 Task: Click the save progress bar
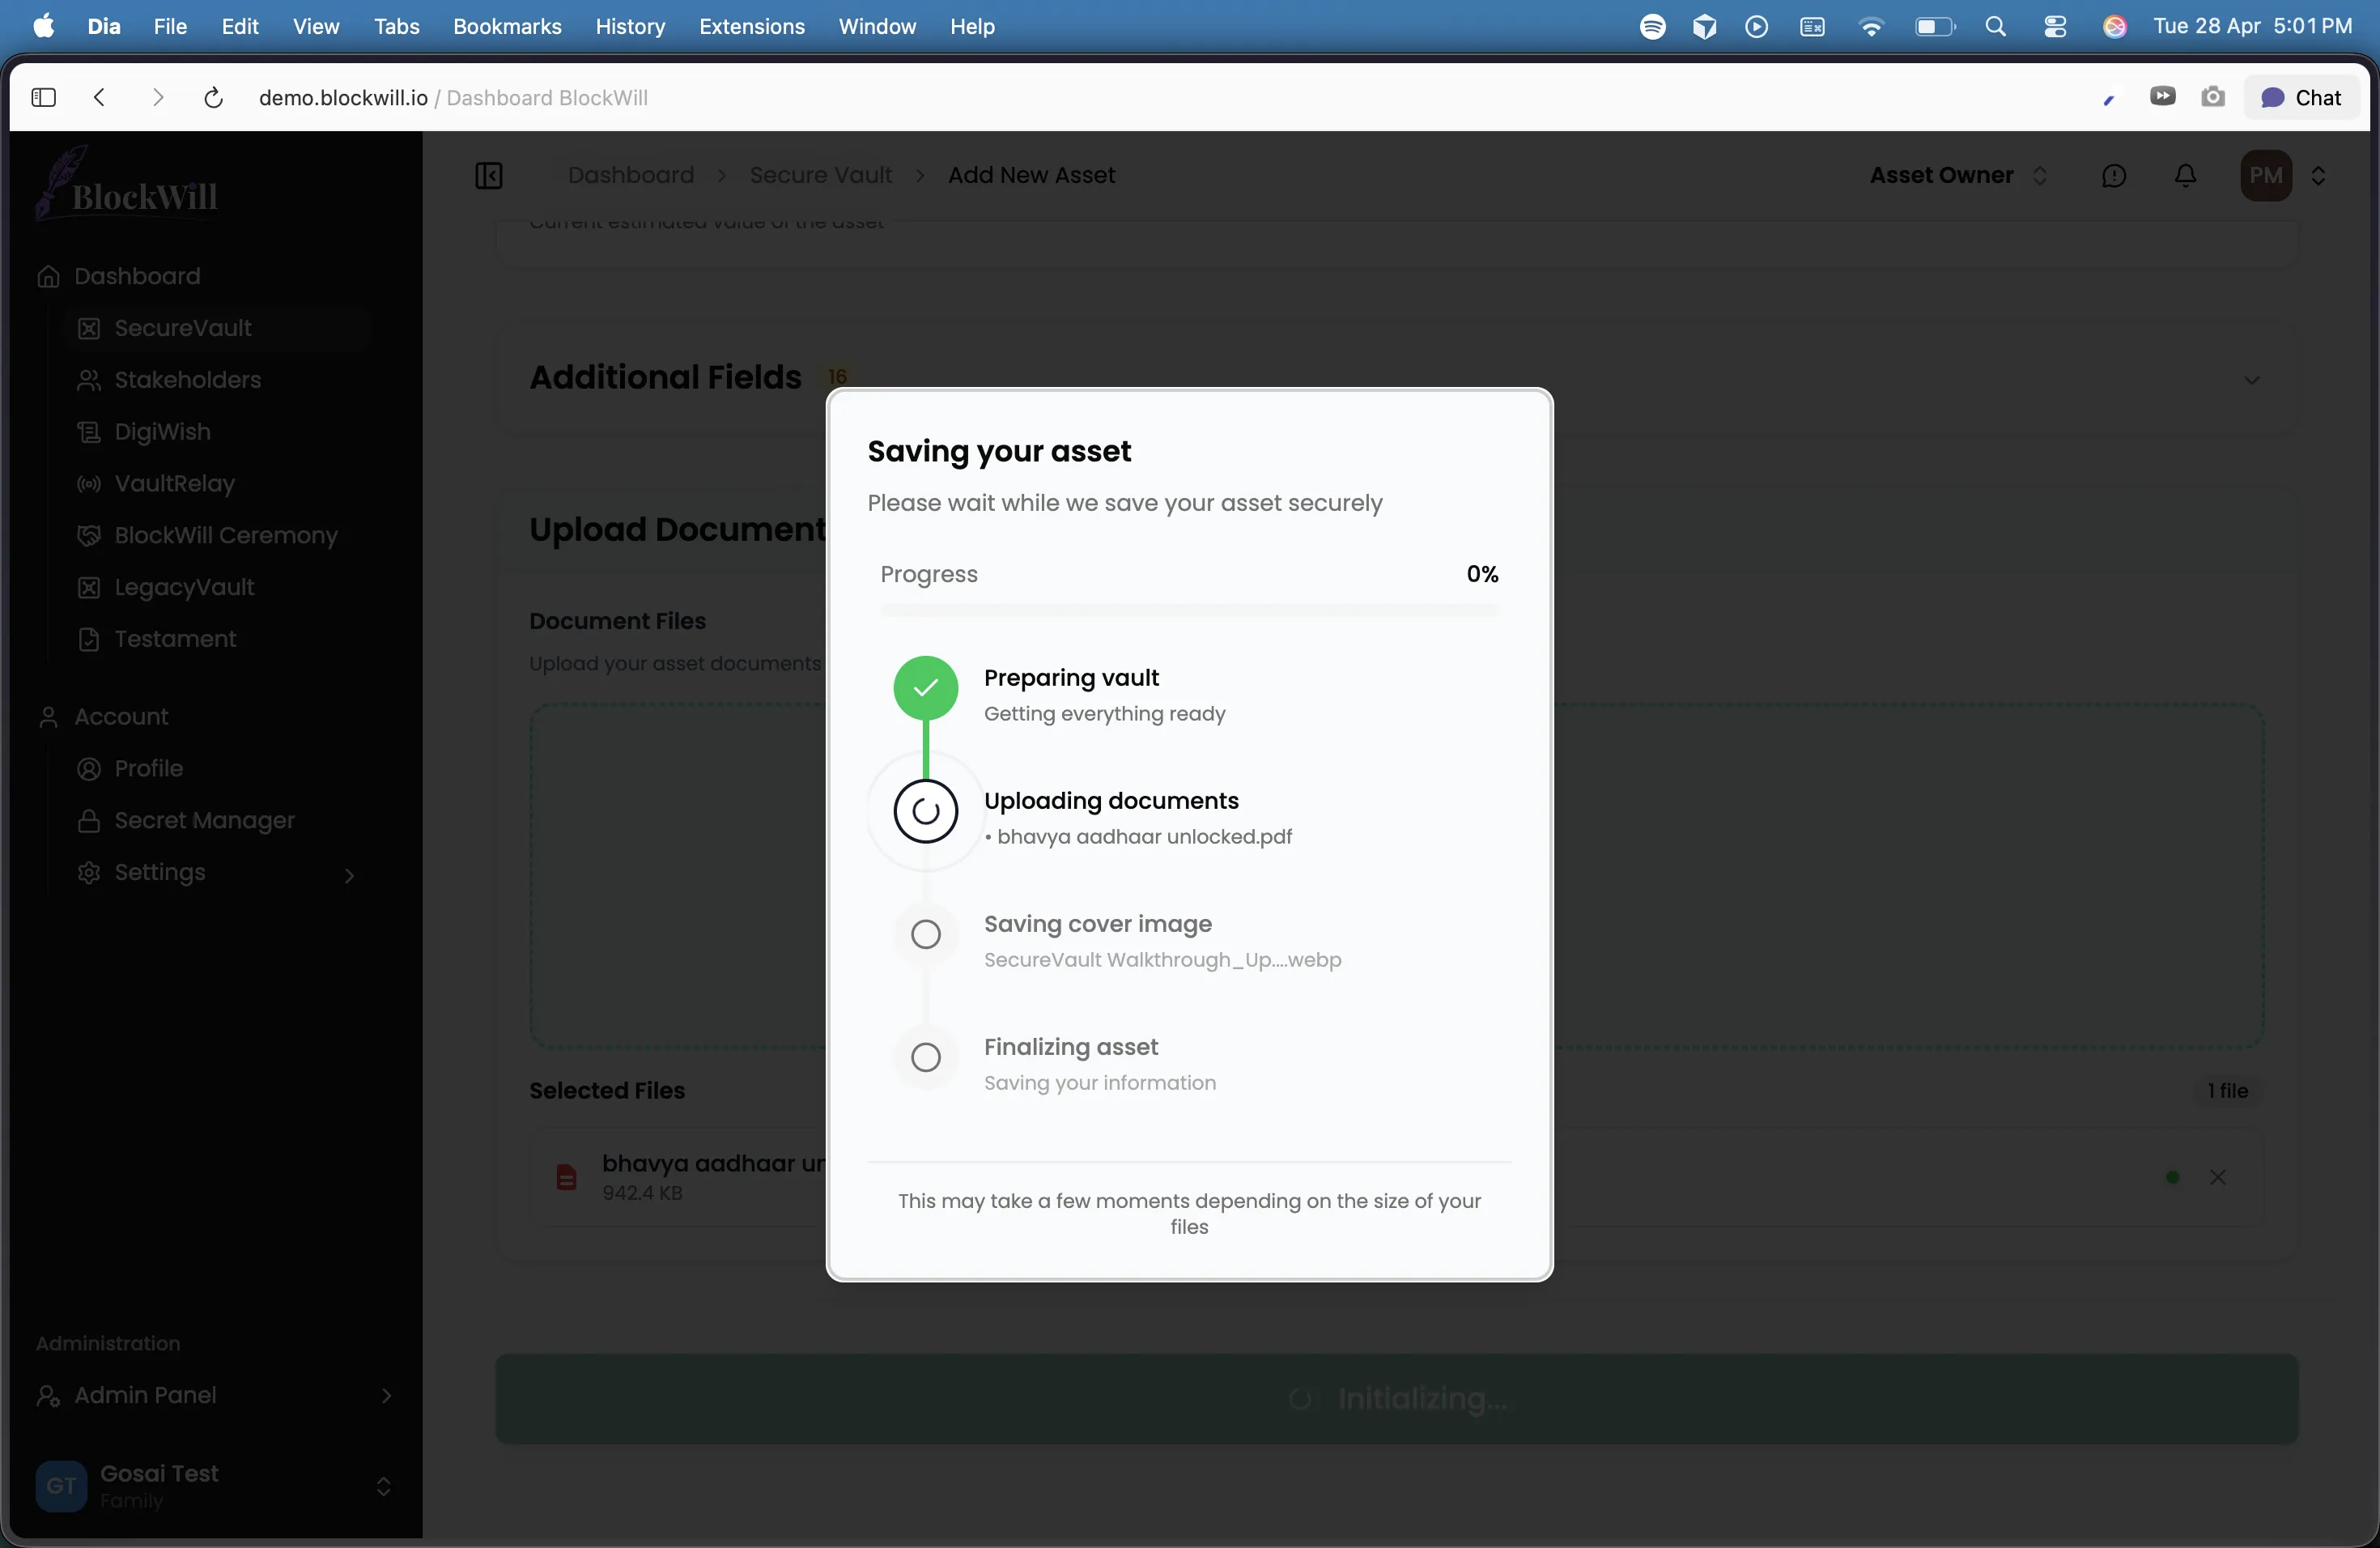tap(1188, 608)
